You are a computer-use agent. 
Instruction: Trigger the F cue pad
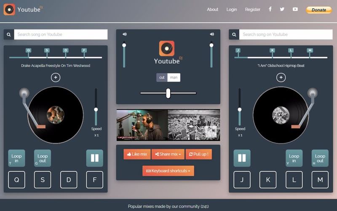pos(94,180)
